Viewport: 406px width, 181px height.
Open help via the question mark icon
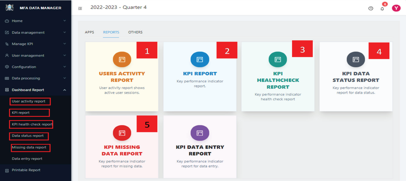pos(371,8)
